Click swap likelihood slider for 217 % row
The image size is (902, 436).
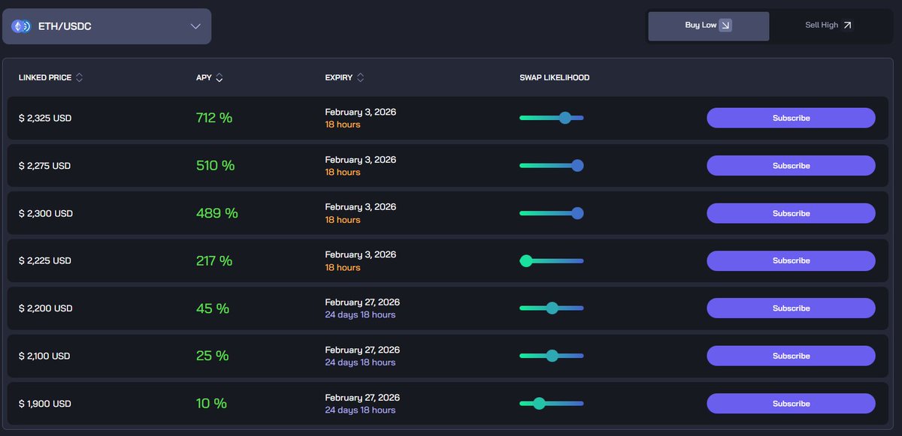(x=552, y=260)
